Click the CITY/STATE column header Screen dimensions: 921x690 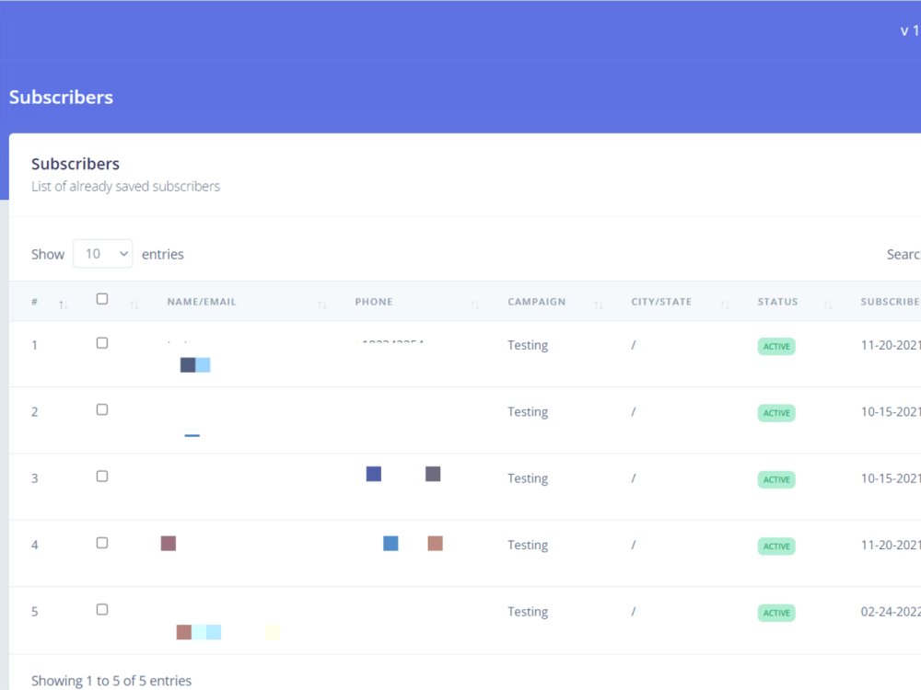pos(661,302)
